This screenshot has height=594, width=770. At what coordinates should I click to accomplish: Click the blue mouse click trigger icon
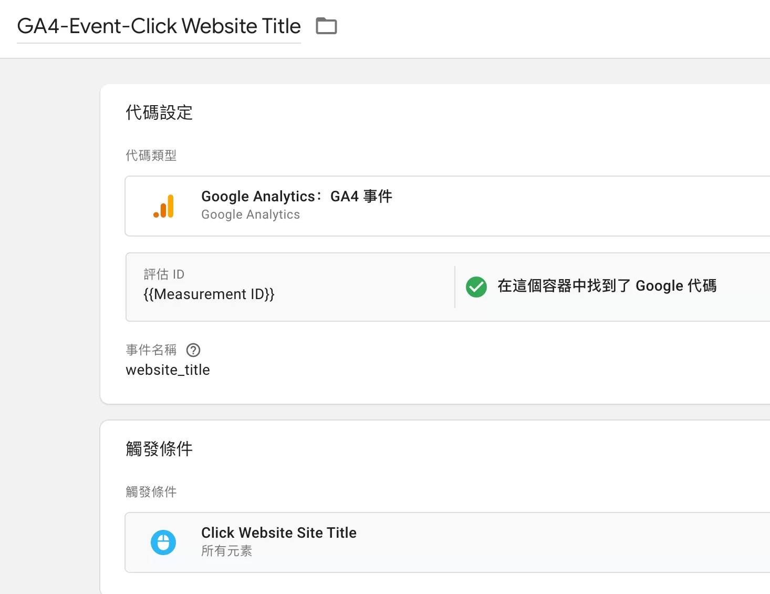coord(163,542)
